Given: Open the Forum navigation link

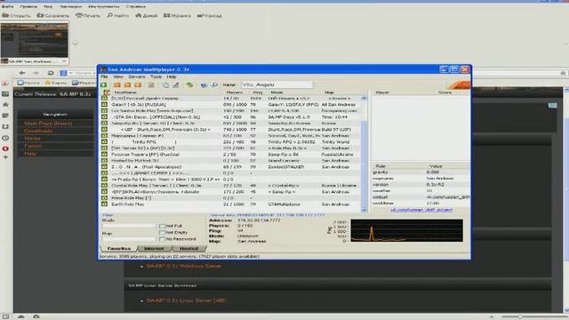Looking at the screenshot, I should [33, 146].
